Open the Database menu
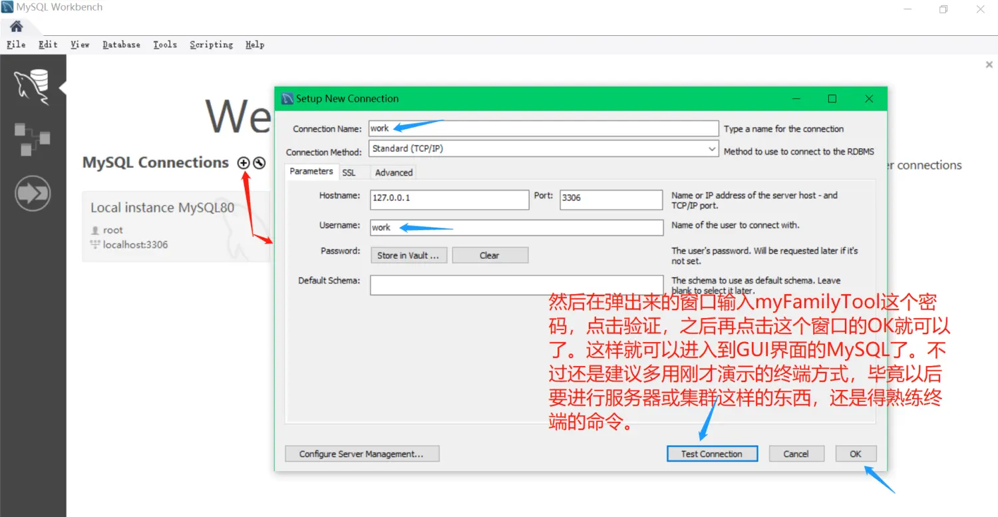The image size is (998, 517). coord(121,45)
